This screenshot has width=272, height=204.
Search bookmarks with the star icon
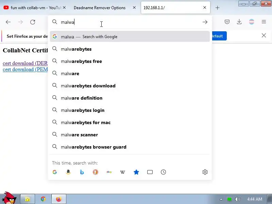[x=136, y=172]
